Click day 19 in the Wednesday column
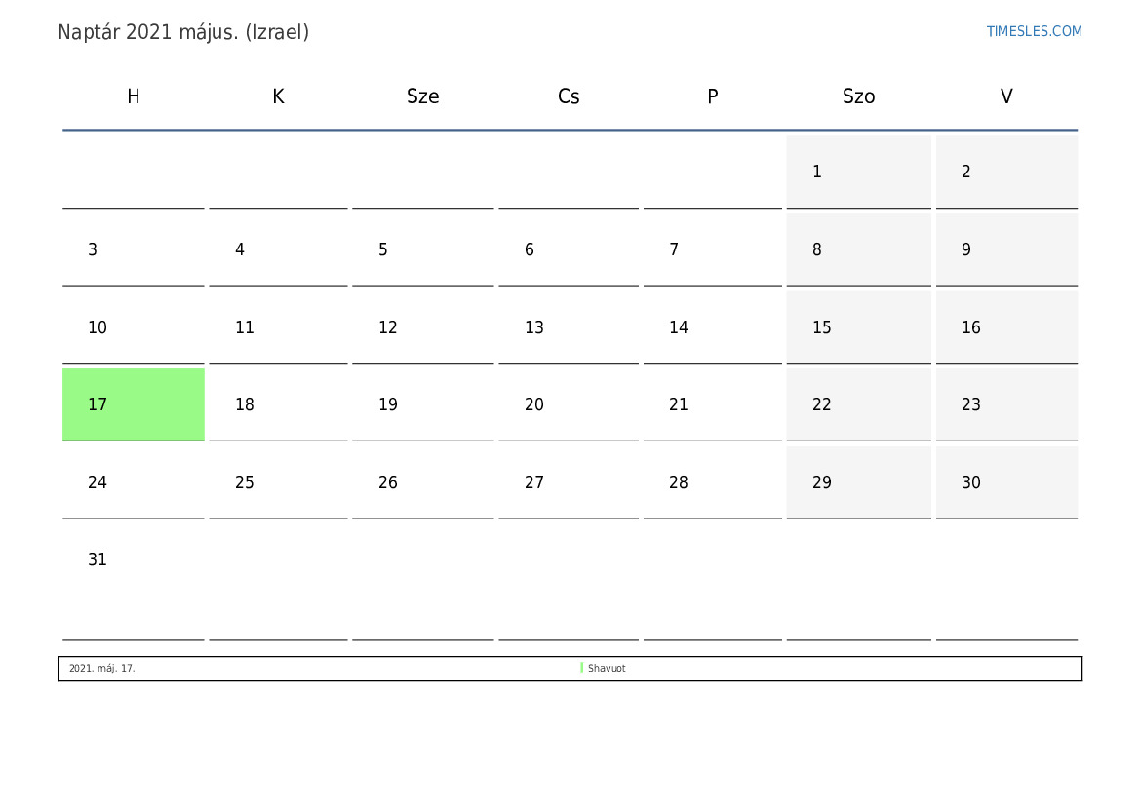Screen dimensions: 1140x806 [x=422, y=404]
